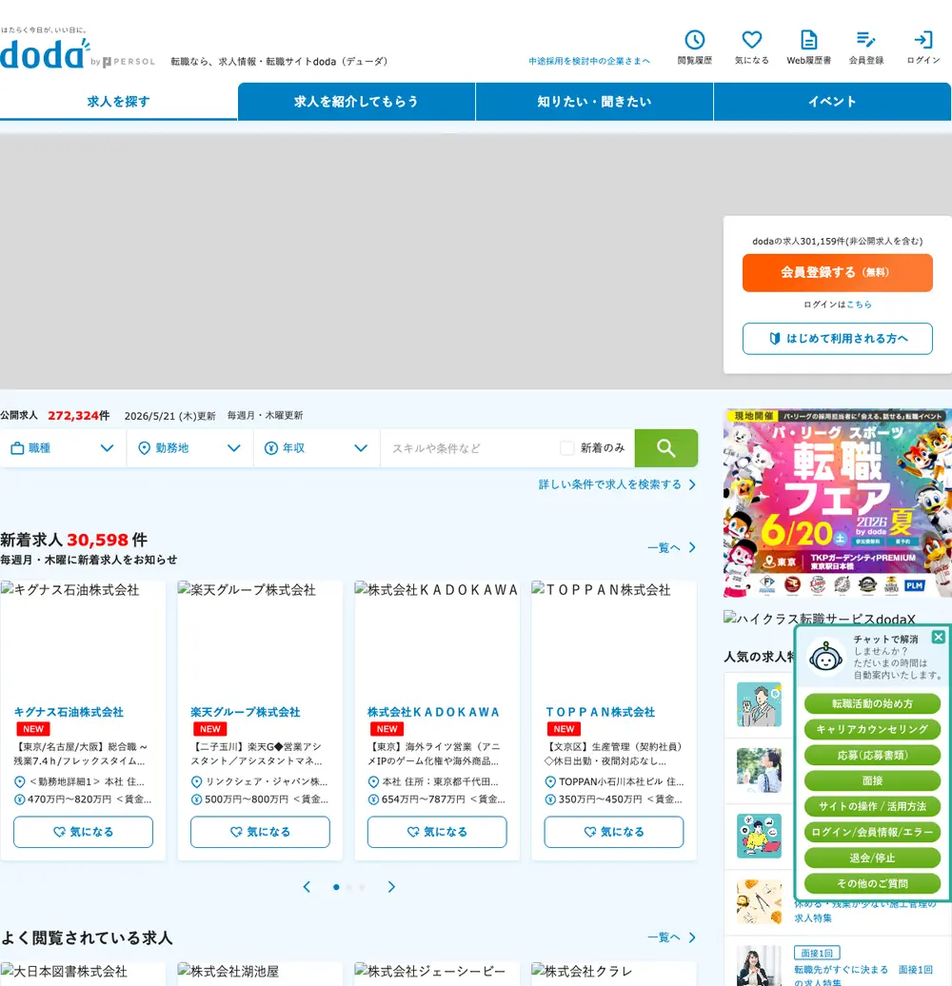Open 株式会社KADOKAWA company name link
The image size is (952, 986).
tap(433, 712)
